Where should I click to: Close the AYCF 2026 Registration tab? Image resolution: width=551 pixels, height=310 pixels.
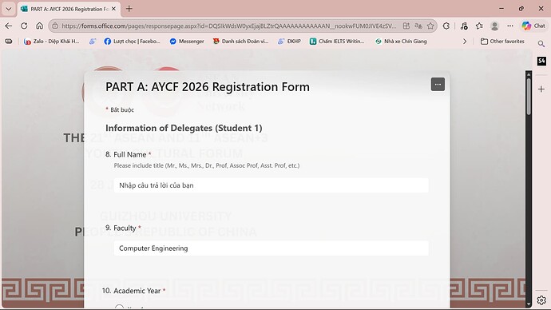tap(113, 9)
